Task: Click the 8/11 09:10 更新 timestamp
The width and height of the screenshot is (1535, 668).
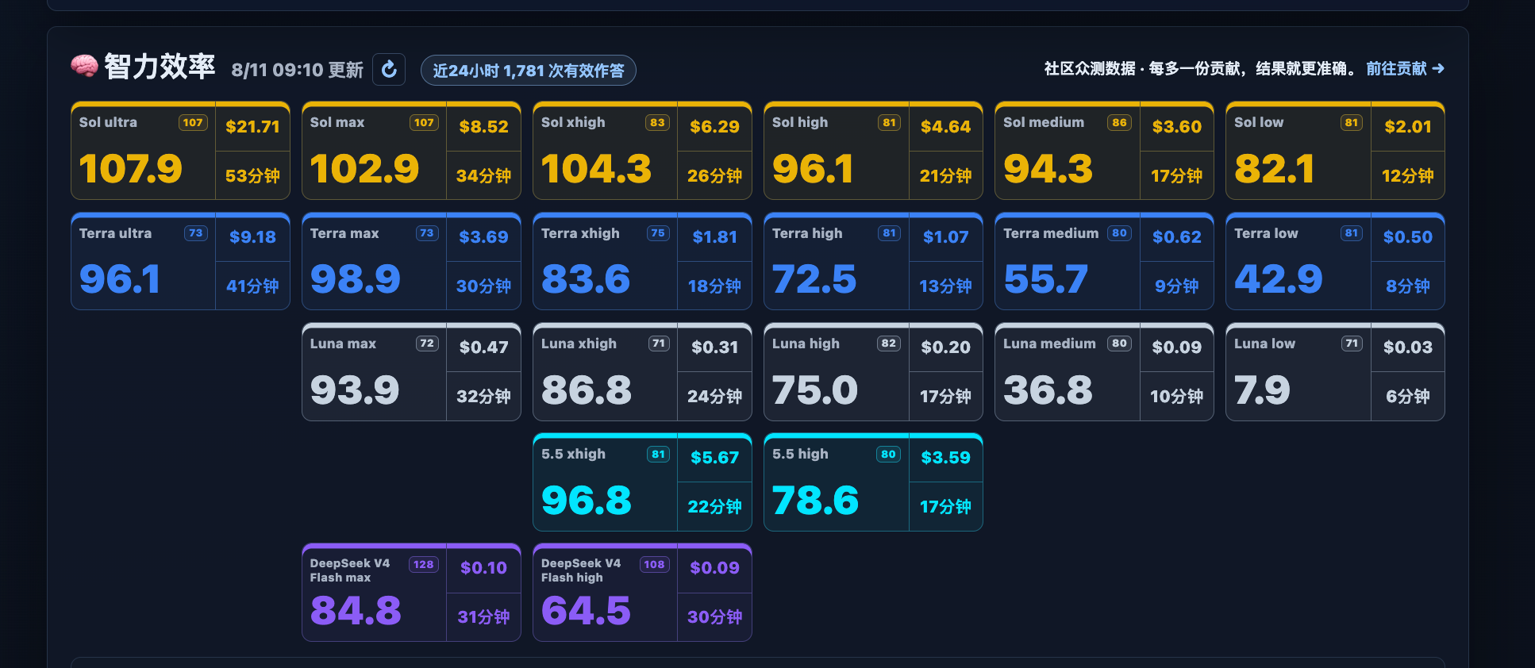Action: tap(298, 71)
